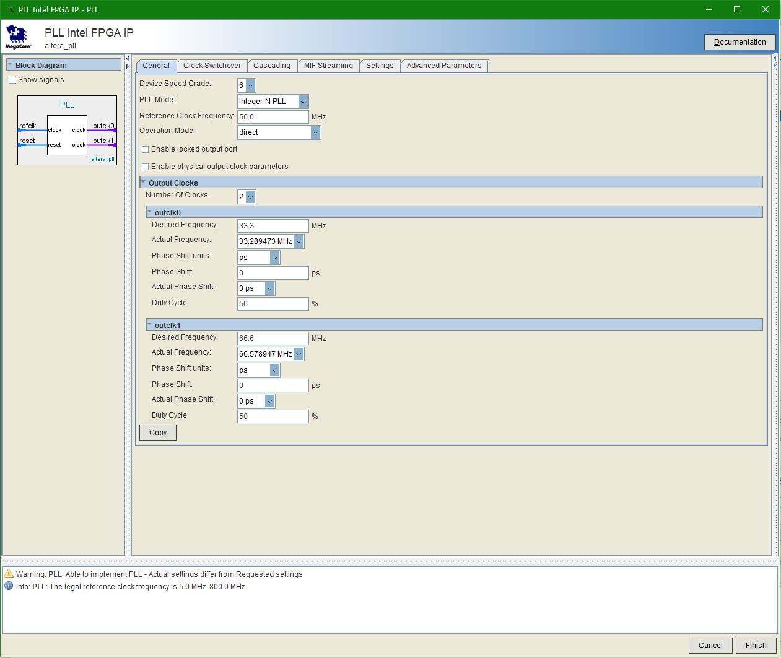Open PLL Mode dropdown
The image size is (781, 658).
(x=303, y=102)
